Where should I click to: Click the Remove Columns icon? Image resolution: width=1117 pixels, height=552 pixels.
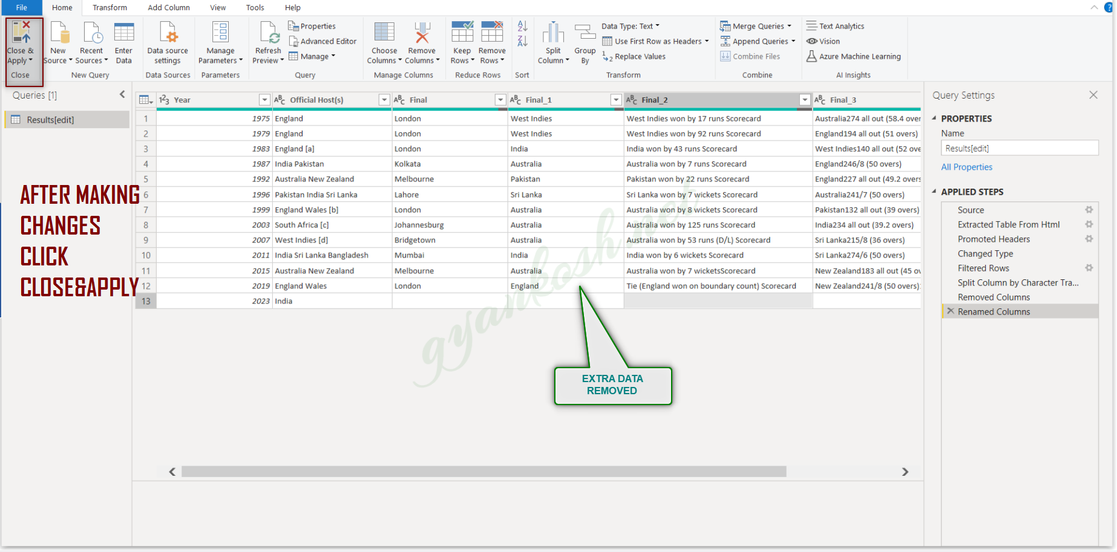tap(422, 33)
